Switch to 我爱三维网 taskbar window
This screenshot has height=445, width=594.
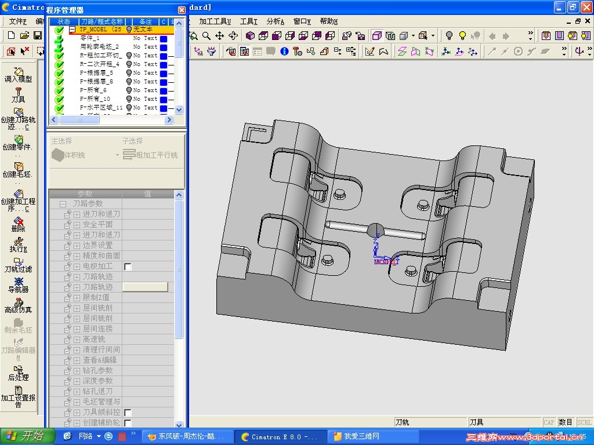tap(373, 437)
